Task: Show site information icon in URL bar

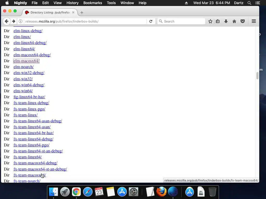Action: click(21, 21)
